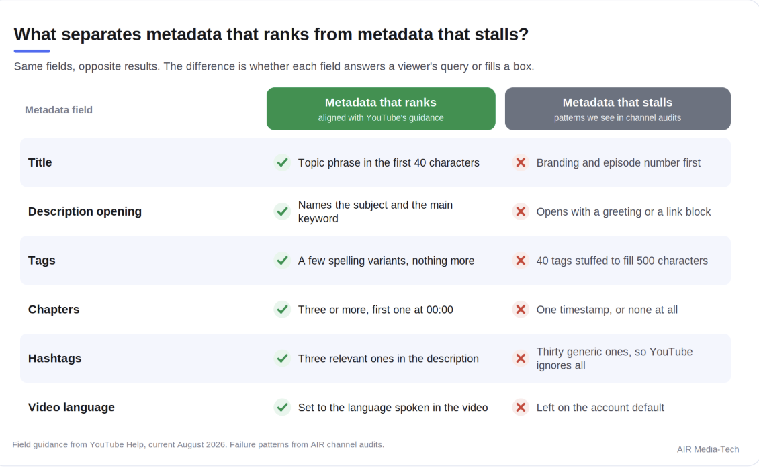Click the green checkmark in the Hashtags row

pyautogui.click(x=282, y=359)
